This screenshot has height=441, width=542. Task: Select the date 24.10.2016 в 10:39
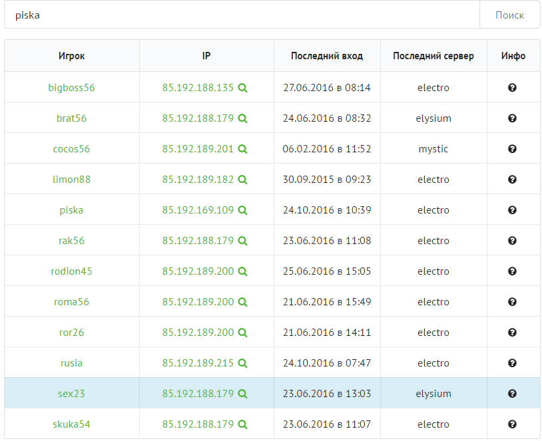pos(327,210)
